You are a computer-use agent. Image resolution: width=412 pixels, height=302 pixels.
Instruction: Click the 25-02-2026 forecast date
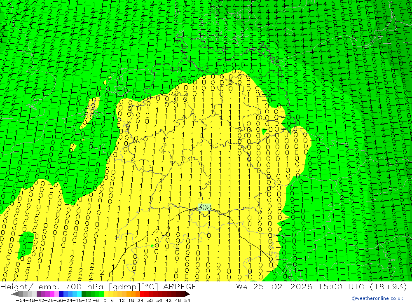283,286
